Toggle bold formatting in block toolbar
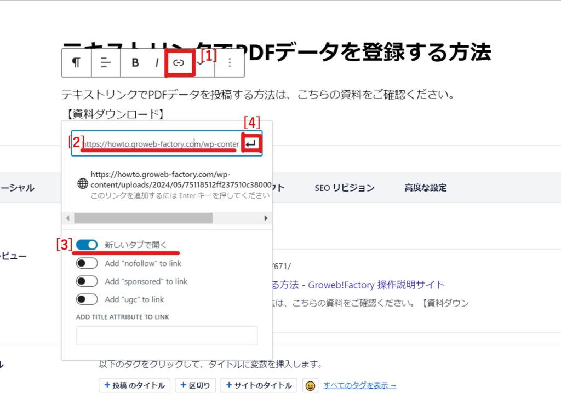The height and width of the screenshot is (399, 561). [x=135, y=62]
